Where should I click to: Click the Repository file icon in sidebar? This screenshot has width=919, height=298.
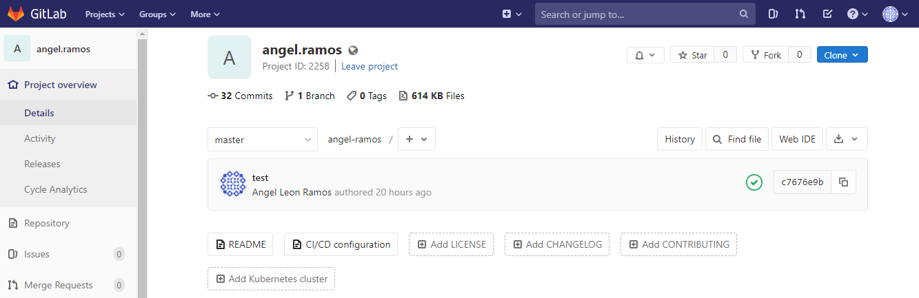12,223
